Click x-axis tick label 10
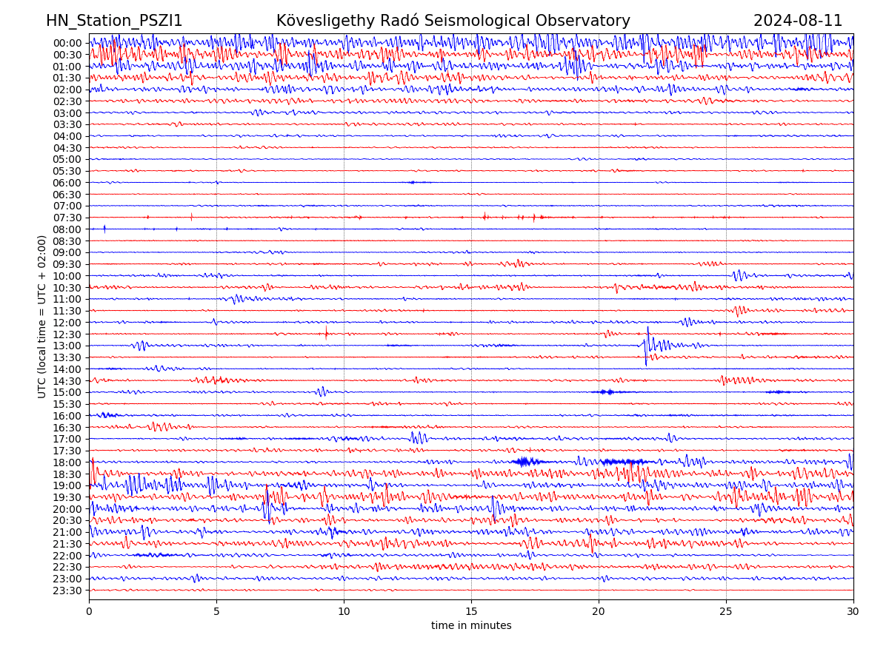 (x=344, y=611)
